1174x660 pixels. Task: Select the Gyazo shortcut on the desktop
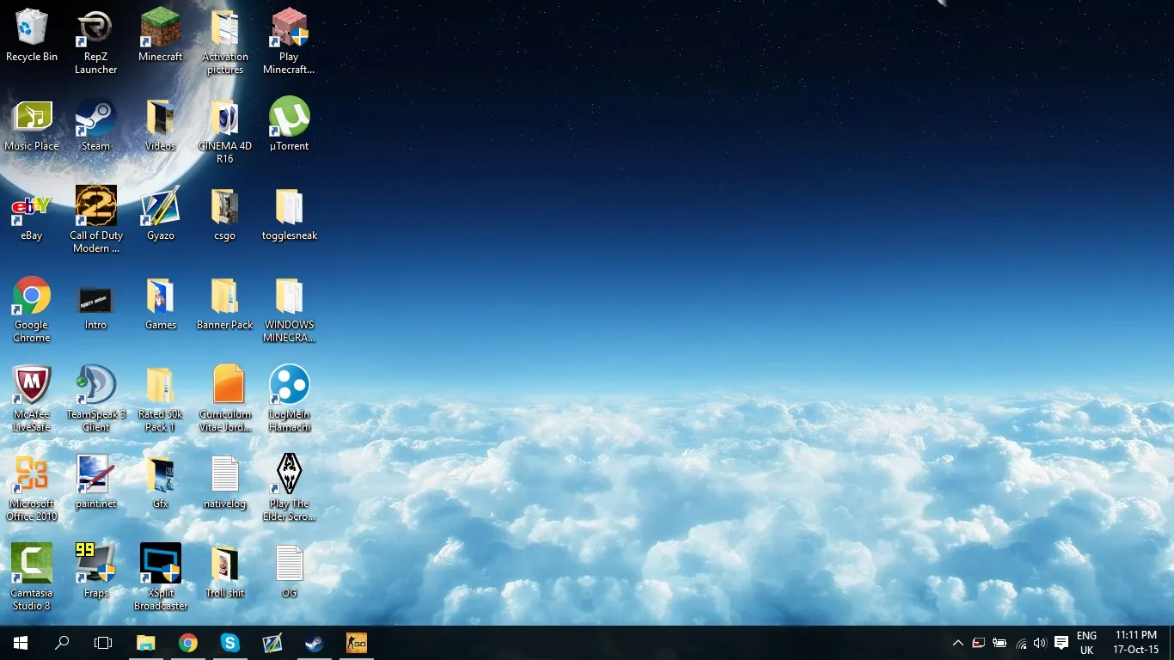point(161,214)
